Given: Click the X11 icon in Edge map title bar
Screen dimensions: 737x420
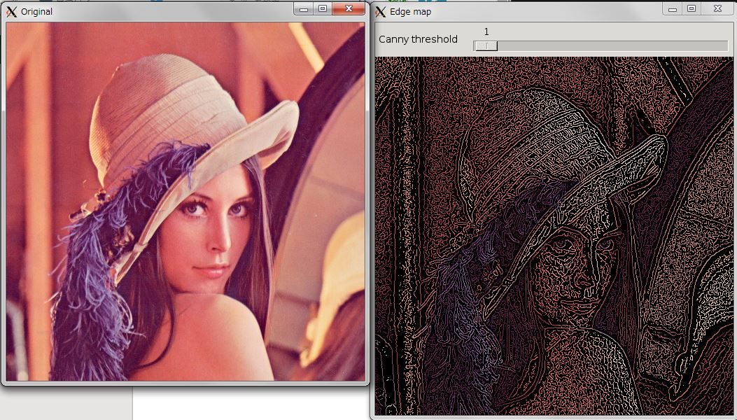Looking at the screenshot, I should [x=381, y=12].
